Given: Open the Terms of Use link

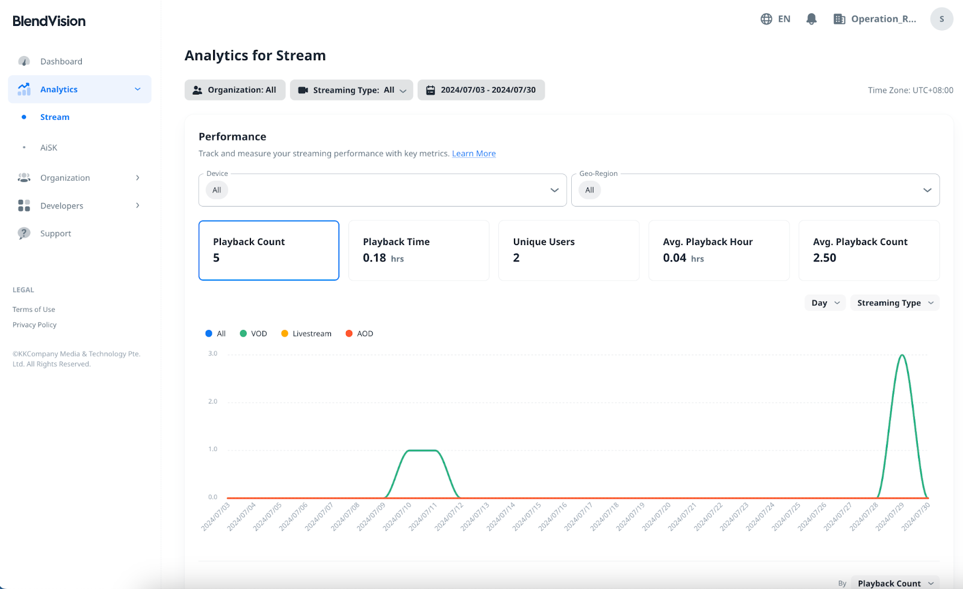Looking at the screenshot, I should pyautogui.click(x=34, y=310).
